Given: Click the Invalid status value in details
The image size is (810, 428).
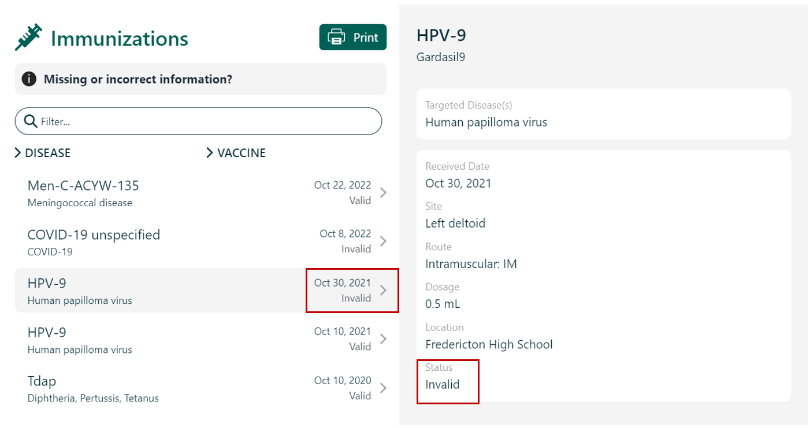Looking at the screenshot, I should (443, 385).
